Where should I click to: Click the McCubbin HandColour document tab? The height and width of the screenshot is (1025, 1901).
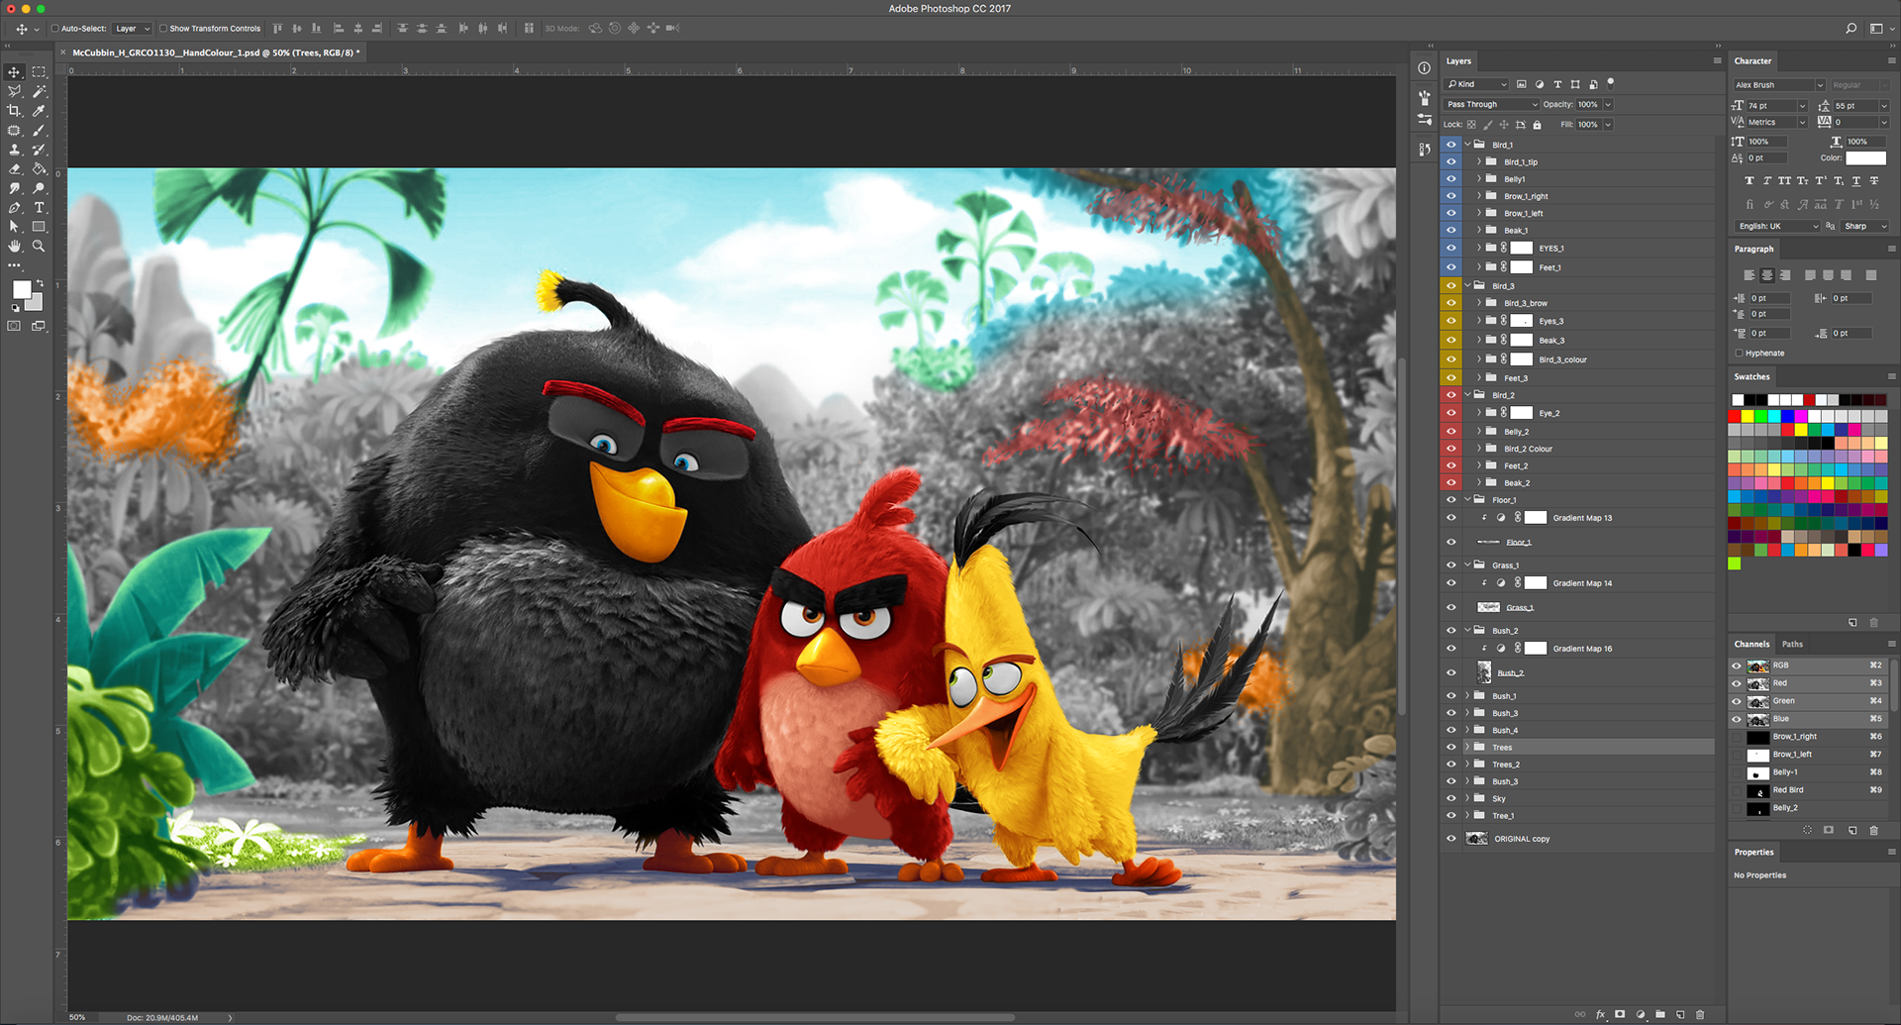(x=216, y=52)
